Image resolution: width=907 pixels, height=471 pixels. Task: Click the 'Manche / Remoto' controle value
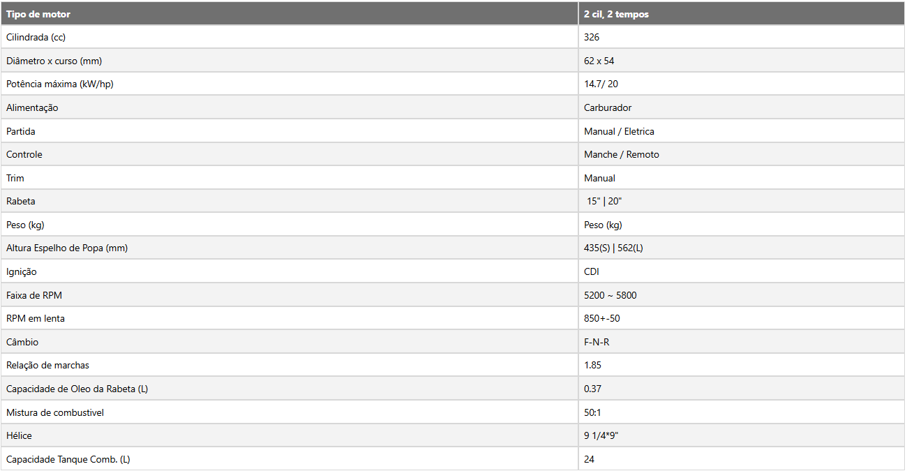click(621, 154)
